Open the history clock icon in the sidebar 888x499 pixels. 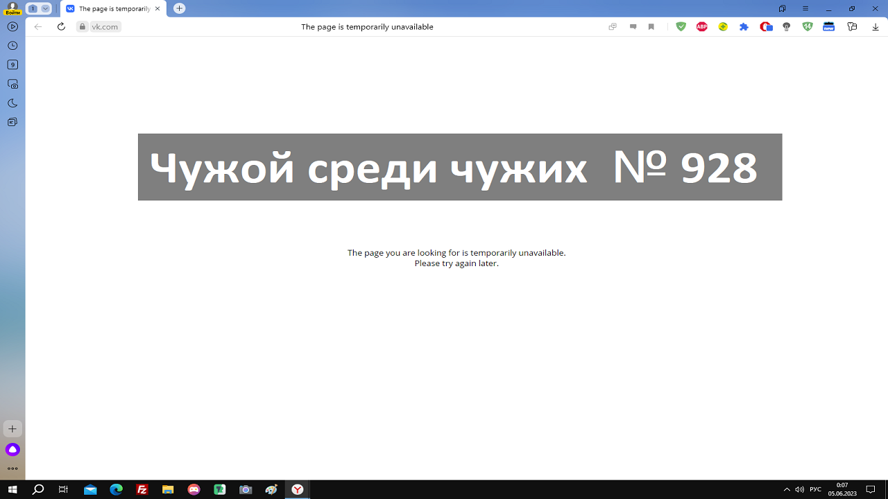[x=12, y=46]
